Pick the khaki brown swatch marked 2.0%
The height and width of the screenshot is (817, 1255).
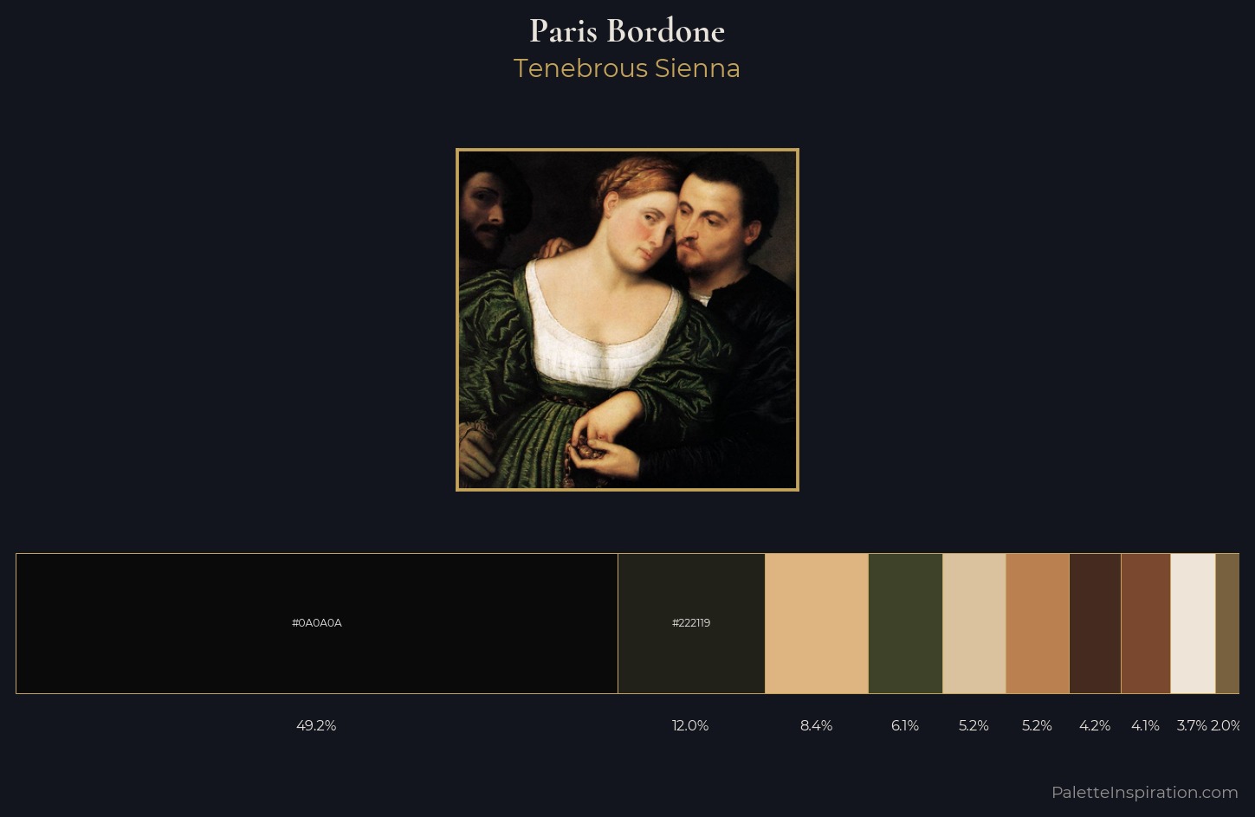click(x=1227, y=623)
